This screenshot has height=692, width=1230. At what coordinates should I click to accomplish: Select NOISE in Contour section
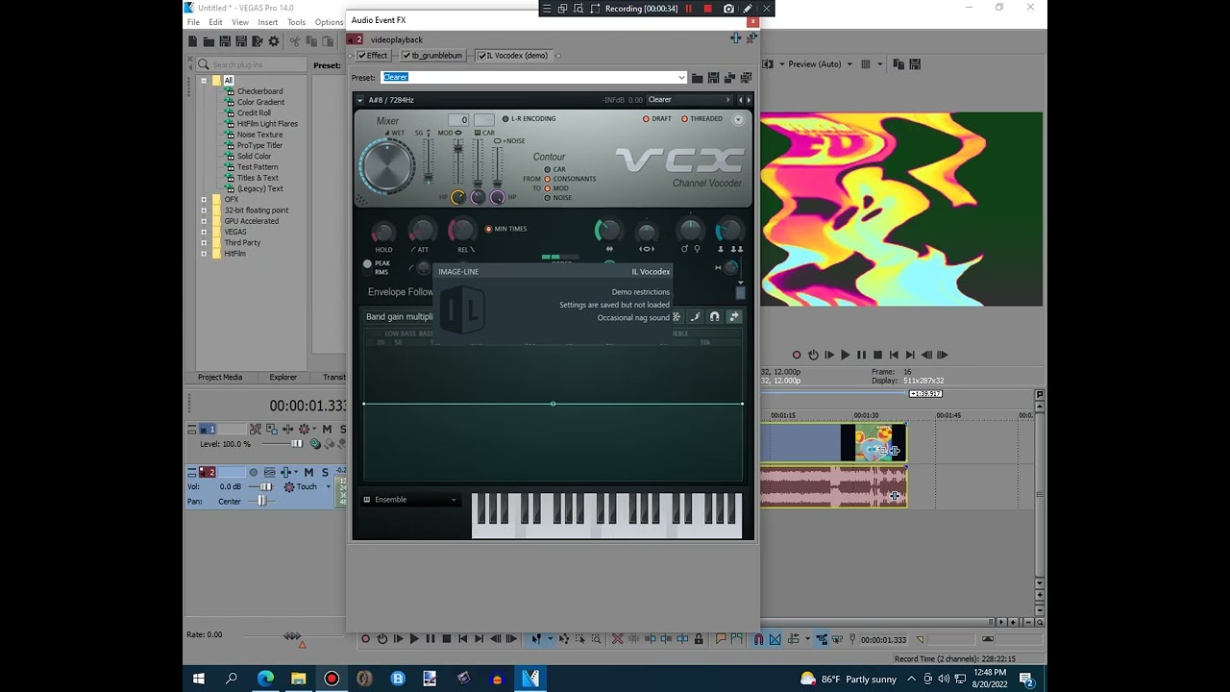[x=548, y=198]
